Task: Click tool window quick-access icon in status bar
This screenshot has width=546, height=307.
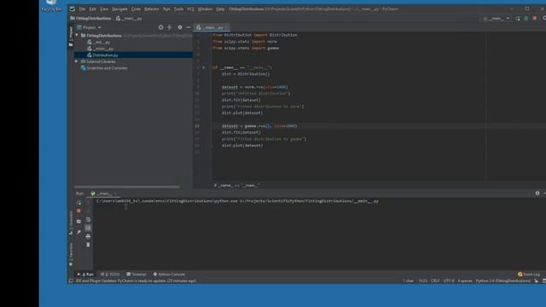Action: [x=71, y=281]
